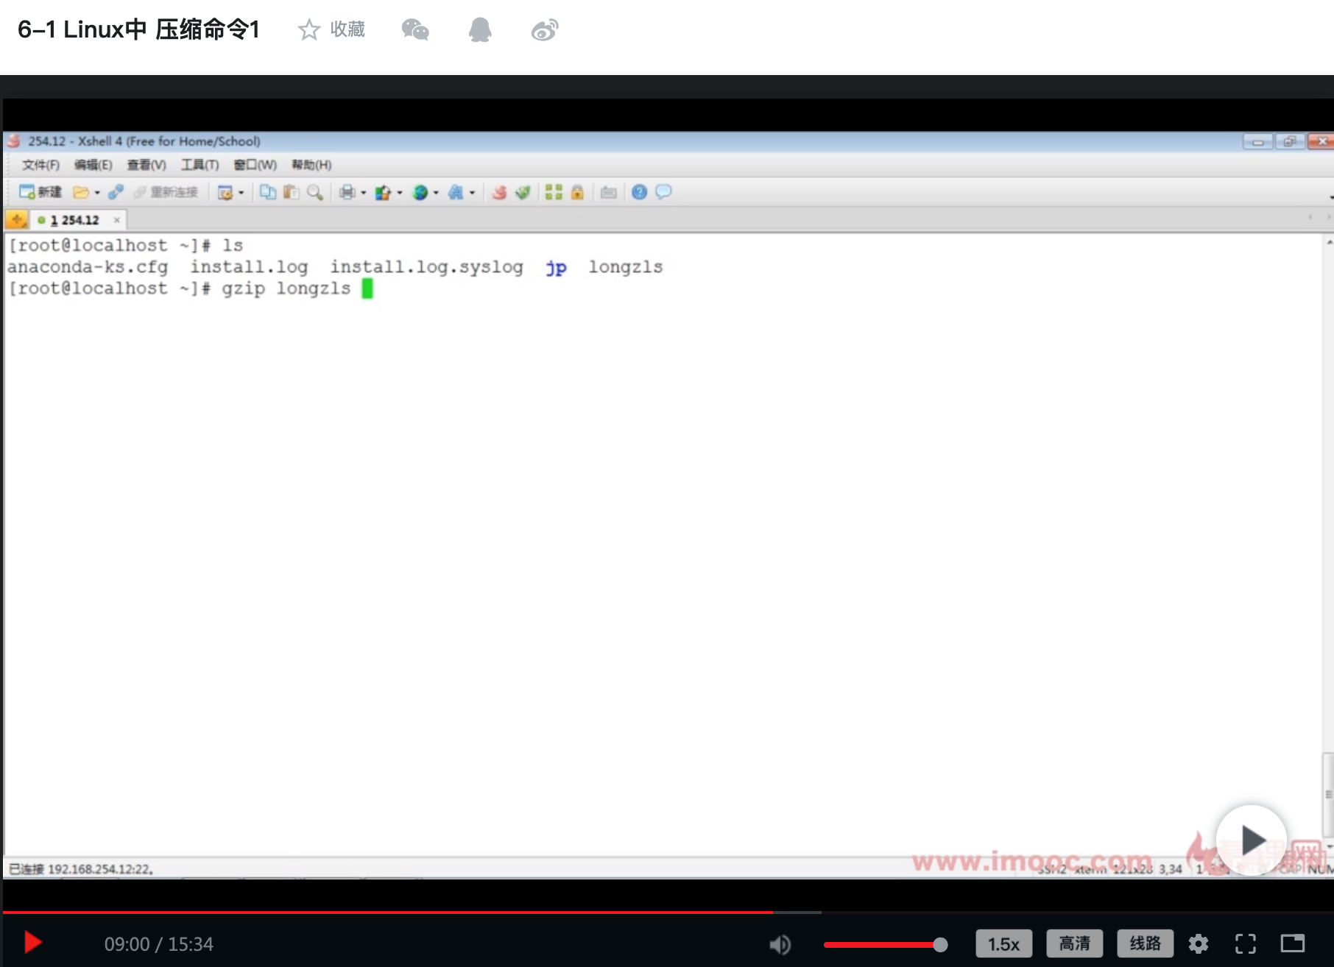Select the '1 254.12' session tab
This screenshot has width=1334, height=967.
[74, 220]
